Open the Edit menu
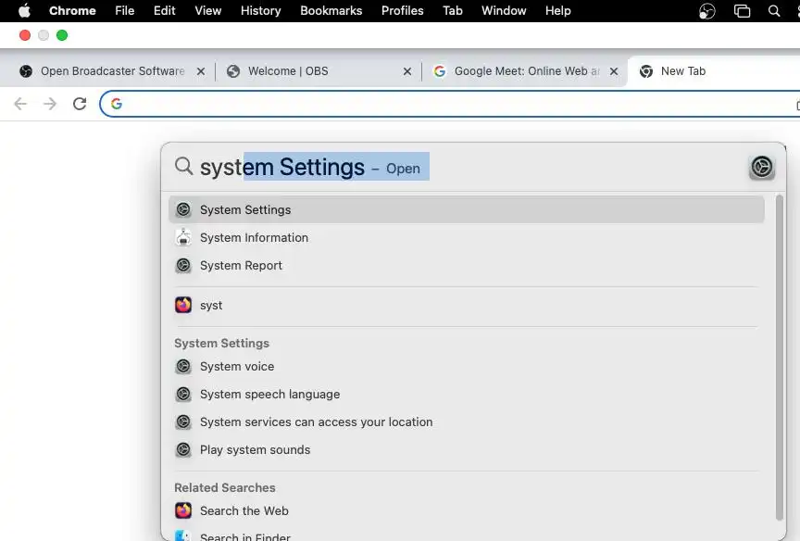The image size is (800, 541). [x=164, y=11]
